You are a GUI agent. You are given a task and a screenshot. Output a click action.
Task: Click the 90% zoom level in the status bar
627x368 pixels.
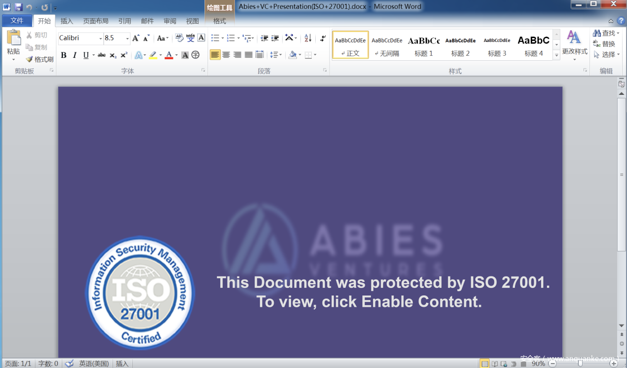[538, 364]
